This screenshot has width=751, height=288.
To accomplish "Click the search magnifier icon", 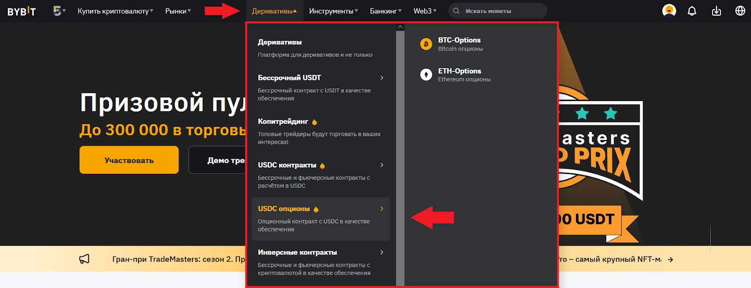I will tap(456, 11).
